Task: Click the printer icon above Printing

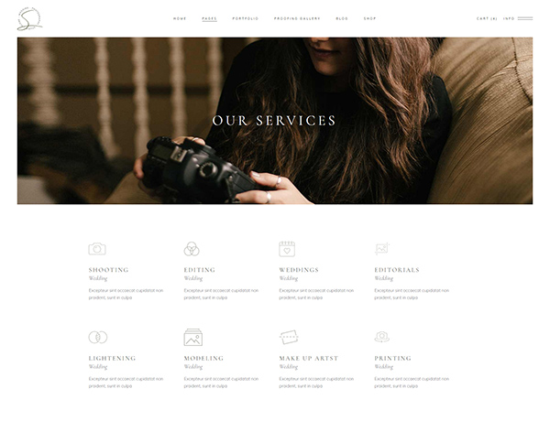Action: (382, 337)
